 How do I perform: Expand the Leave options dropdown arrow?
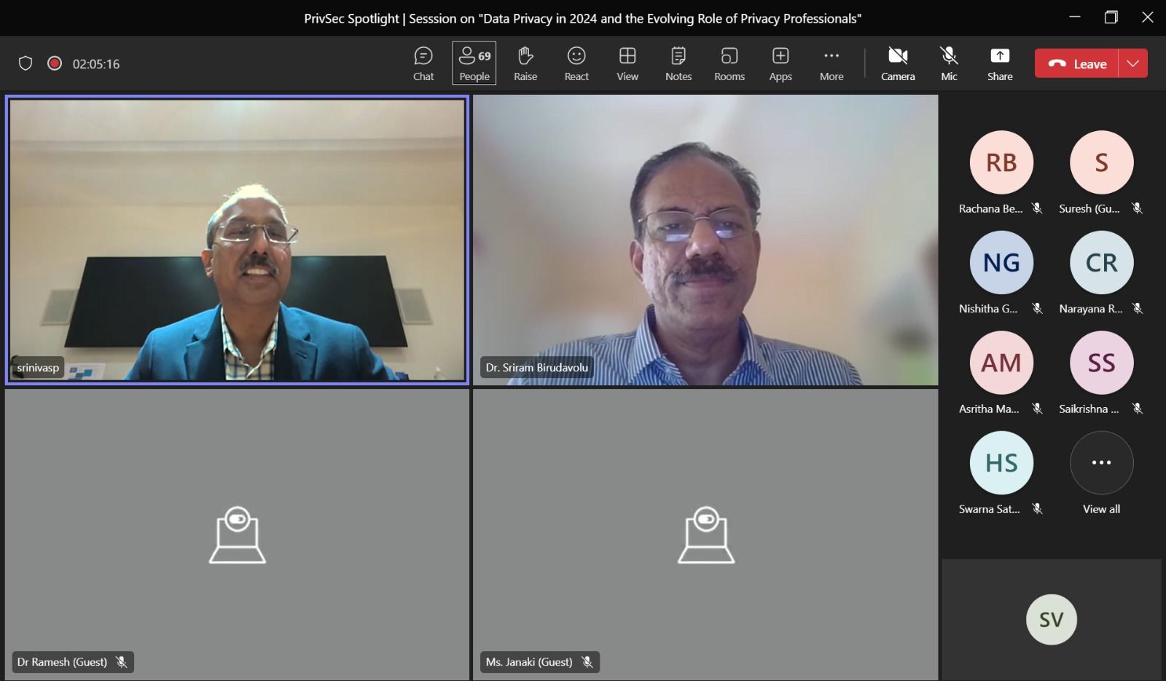tap(1133, 63)
